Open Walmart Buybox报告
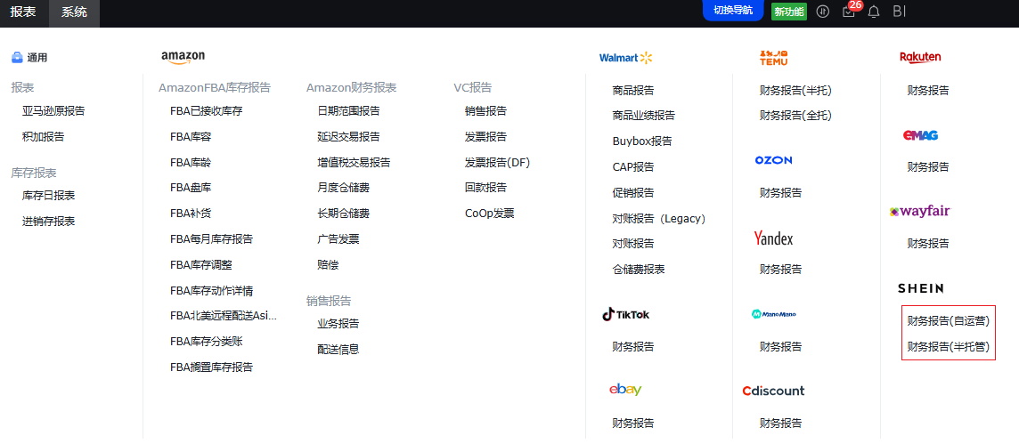Image resolution: width=1019 pixels, height=444 pixels. [642, 141]
